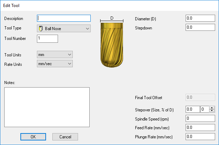Expand the Tool Units dropdown
Image resolution: width=219 pixels, height=145 pixels.
tap(54, 54)
